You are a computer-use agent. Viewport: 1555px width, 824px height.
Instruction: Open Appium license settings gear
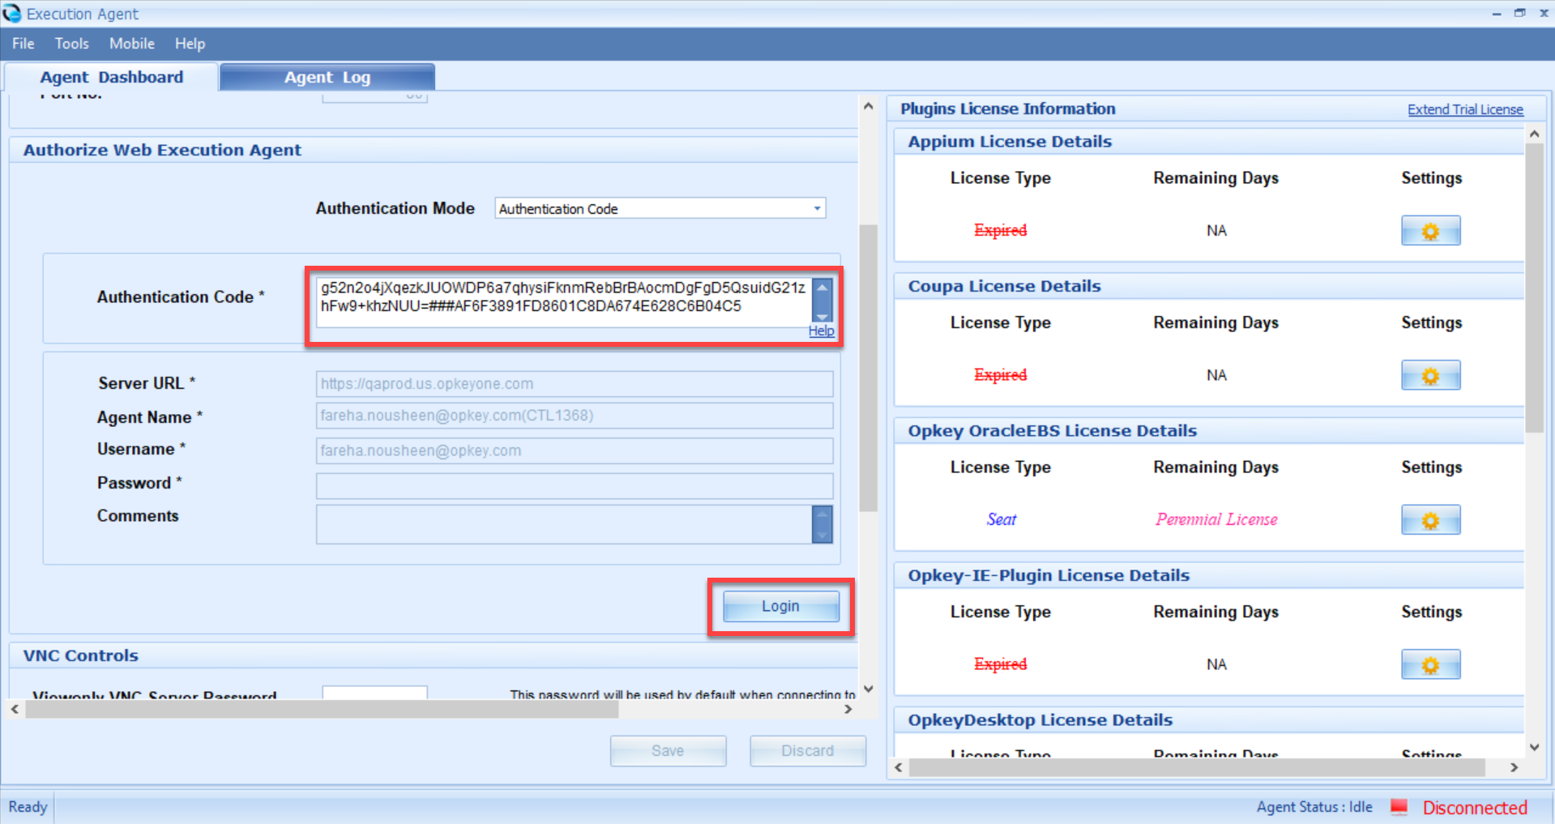point(1430,231)
